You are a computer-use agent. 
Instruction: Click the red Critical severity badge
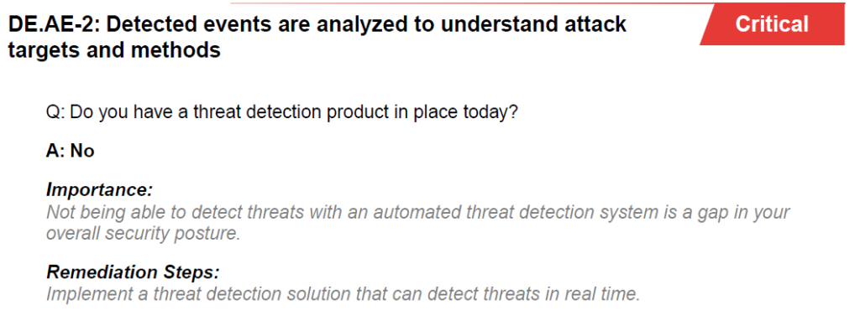pos(773,24)
